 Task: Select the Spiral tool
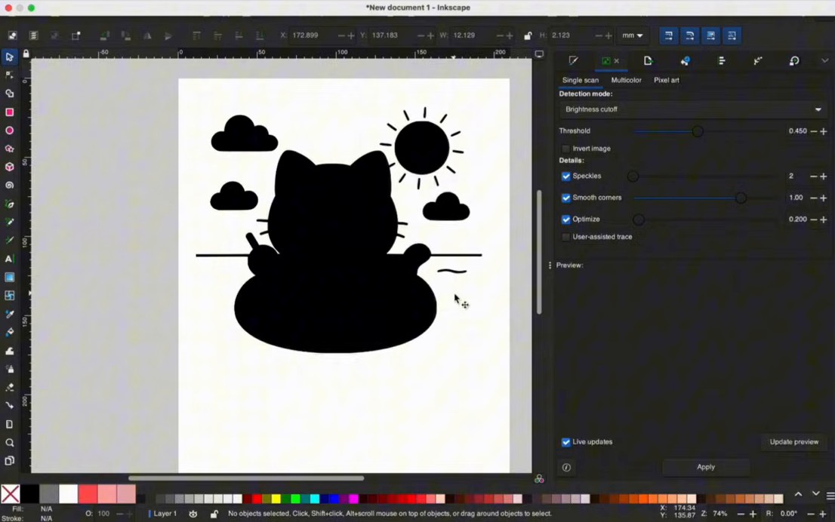tap(9, 186)
